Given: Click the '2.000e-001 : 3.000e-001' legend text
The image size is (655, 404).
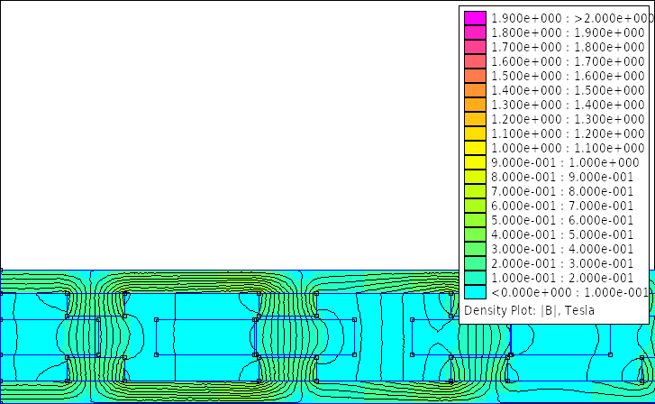Looking at the screenshot, I should point(562,263).
